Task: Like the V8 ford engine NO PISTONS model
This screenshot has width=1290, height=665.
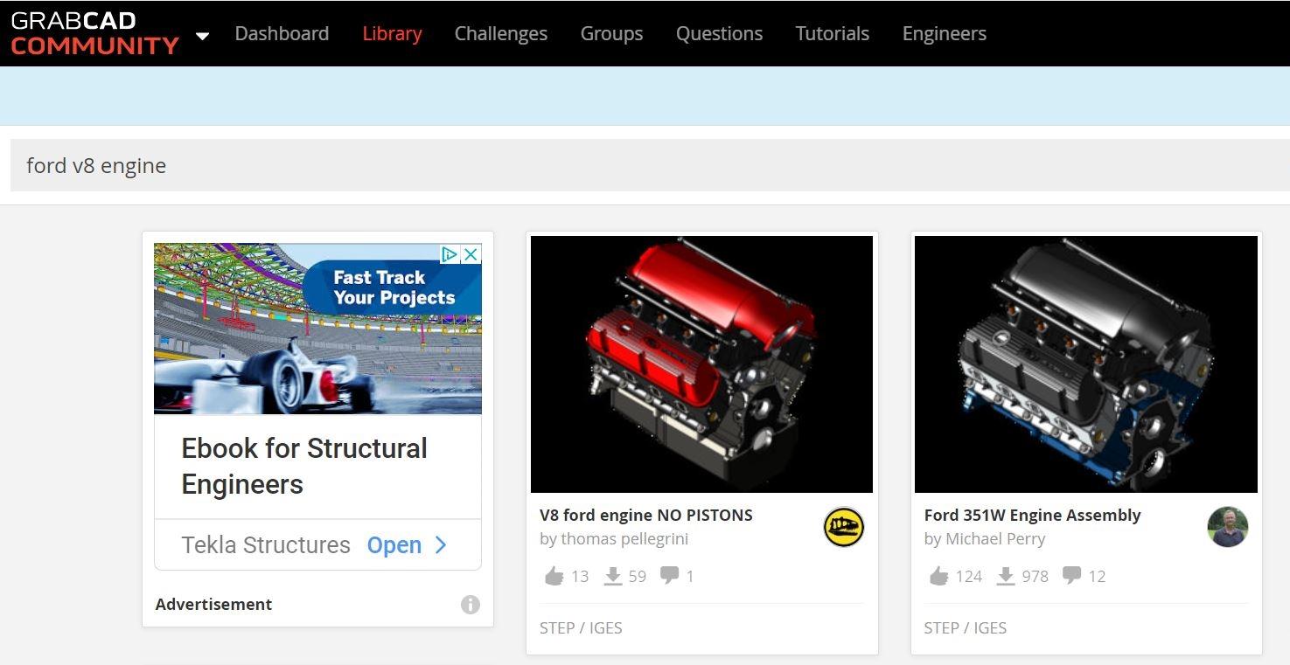Action: [x=554, y=576]
